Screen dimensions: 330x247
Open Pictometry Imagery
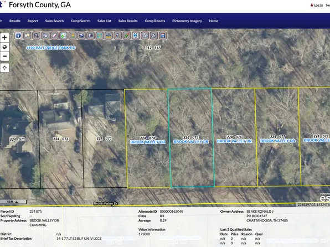[x=187, y=21]
